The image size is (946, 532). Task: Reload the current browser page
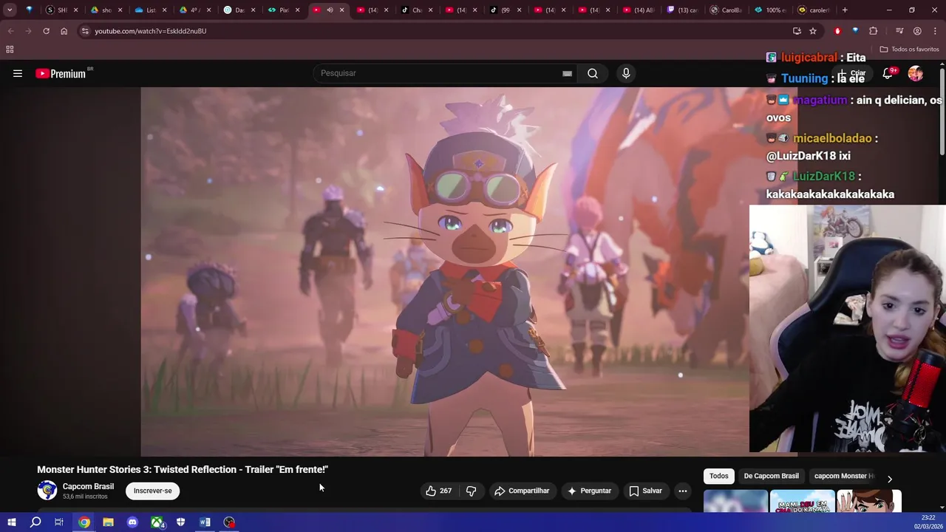pos(46,31)
